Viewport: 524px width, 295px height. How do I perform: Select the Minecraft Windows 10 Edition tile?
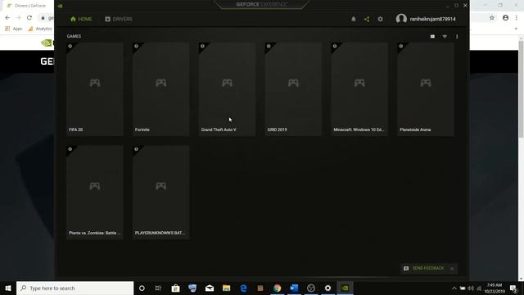[x=359, y=89]
